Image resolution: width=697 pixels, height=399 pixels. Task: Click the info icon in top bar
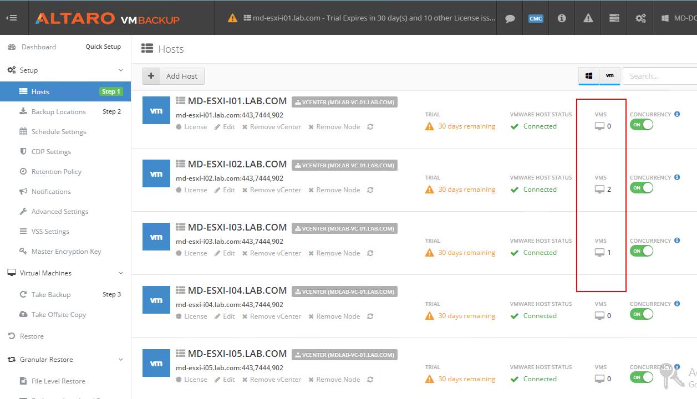[x=562, y=18]
